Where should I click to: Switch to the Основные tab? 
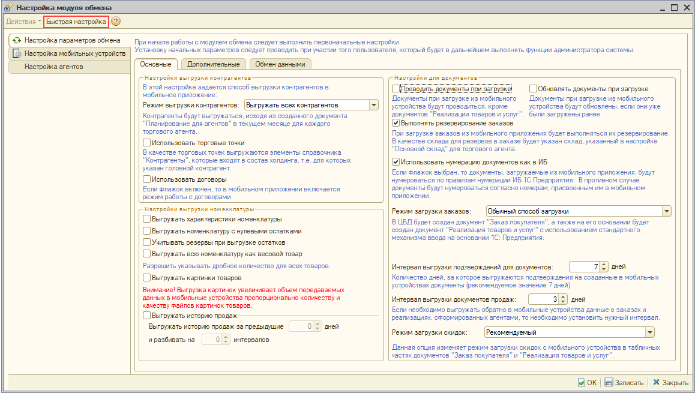click(155, 64)
